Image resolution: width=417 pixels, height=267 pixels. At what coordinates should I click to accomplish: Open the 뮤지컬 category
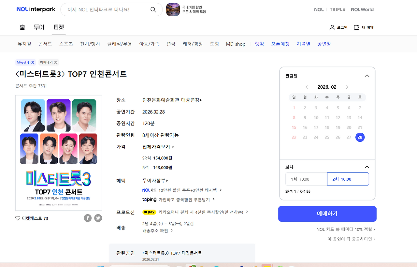pyautogui.click(x=24, y=44)
